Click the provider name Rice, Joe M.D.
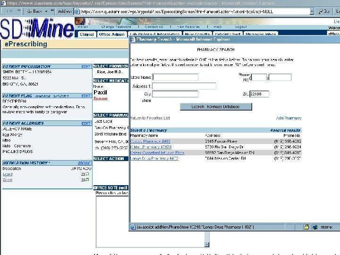 click(110, 72)
